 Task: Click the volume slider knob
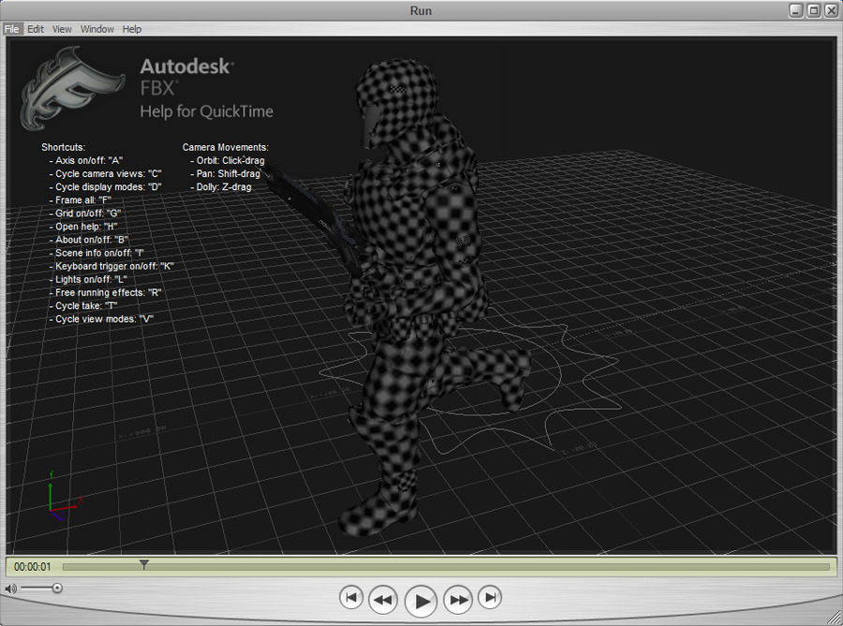tap(57, 588)
